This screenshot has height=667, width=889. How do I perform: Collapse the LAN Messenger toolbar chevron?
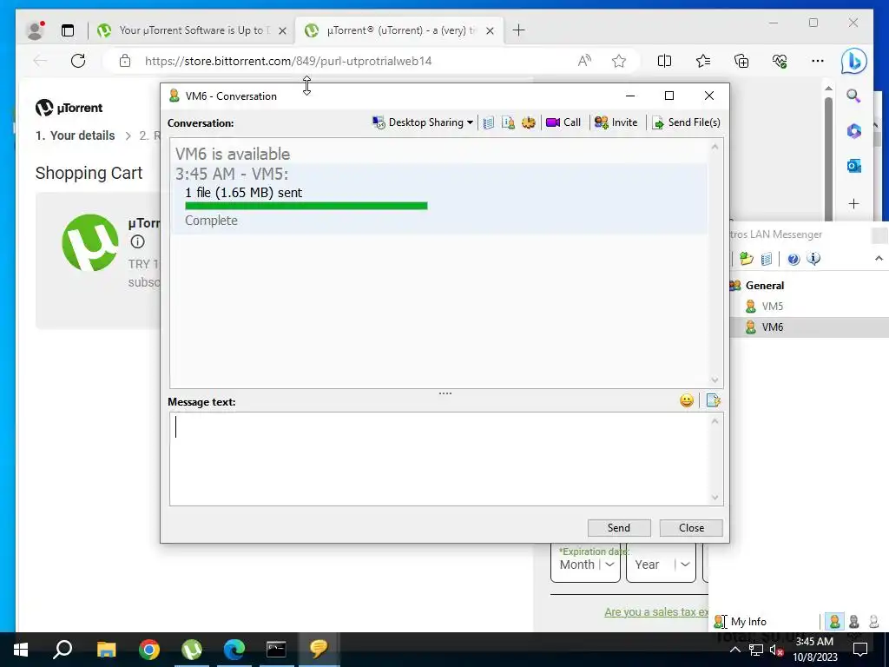[879, 259]
